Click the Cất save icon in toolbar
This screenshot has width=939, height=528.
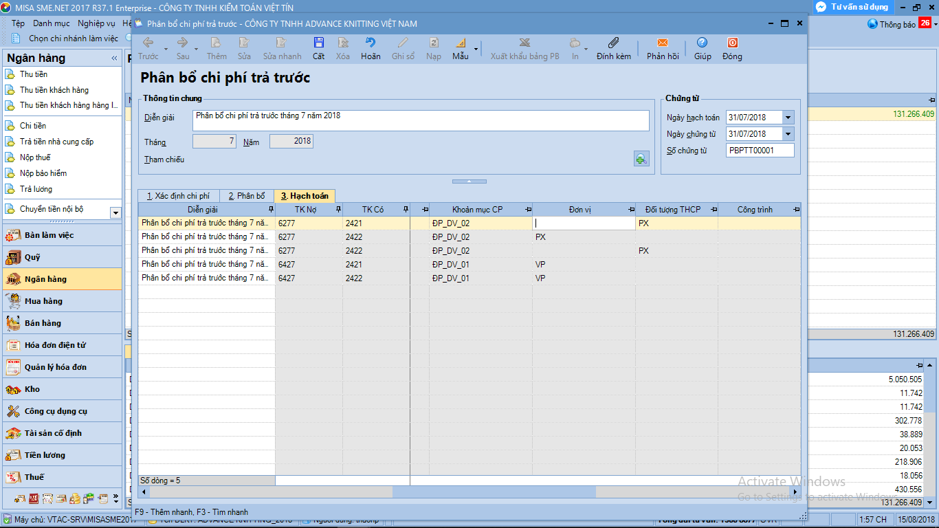(x=318, y=43)
